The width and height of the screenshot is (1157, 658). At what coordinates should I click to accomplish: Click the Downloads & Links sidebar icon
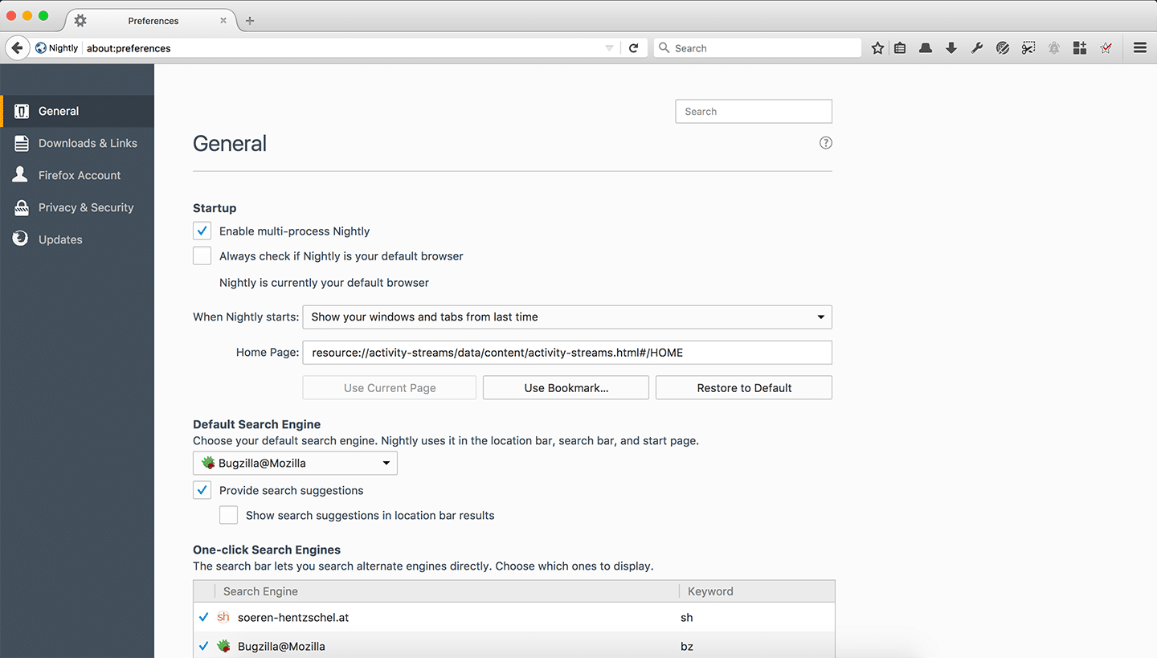click(22, 144)
